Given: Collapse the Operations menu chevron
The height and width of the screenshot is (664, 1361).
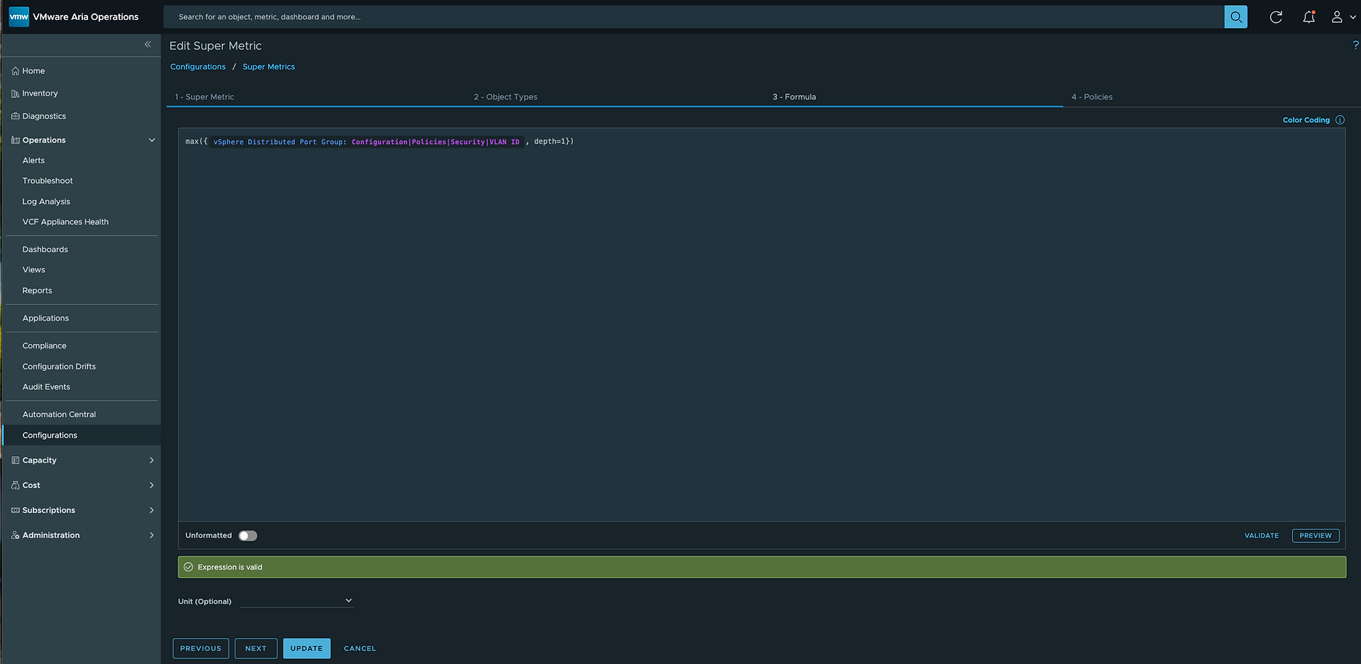Looking at the screenshot, I should point(151,140).
